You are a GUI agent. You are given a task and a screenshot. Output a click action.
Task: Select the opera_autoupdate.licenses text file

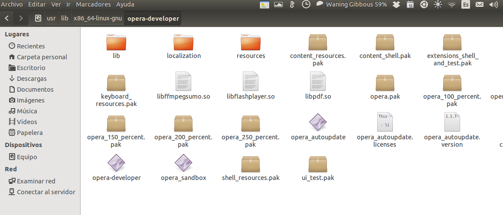pyautogui.click(x=385, y=122)
